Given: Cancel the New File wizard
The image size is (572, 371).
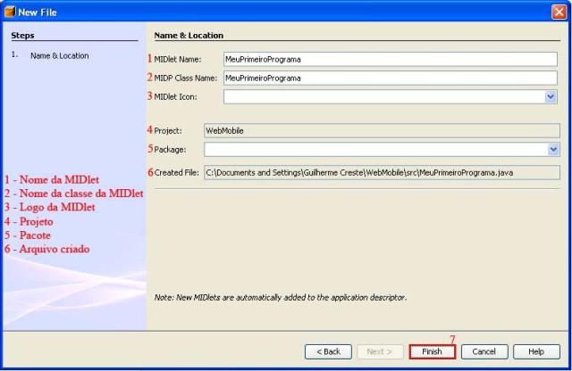Looking at the screenshot, I should (x=484, y=351).
